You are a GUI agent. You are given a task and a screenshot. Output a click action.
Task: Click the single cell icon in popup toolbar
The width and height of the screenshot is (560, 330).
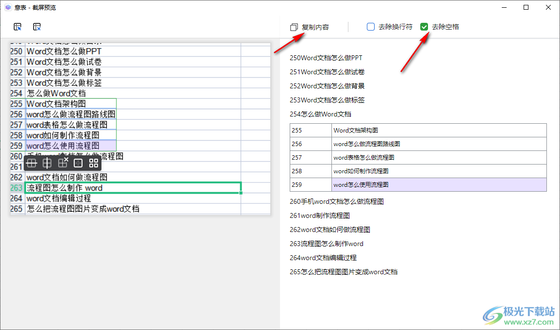point(78,163)
